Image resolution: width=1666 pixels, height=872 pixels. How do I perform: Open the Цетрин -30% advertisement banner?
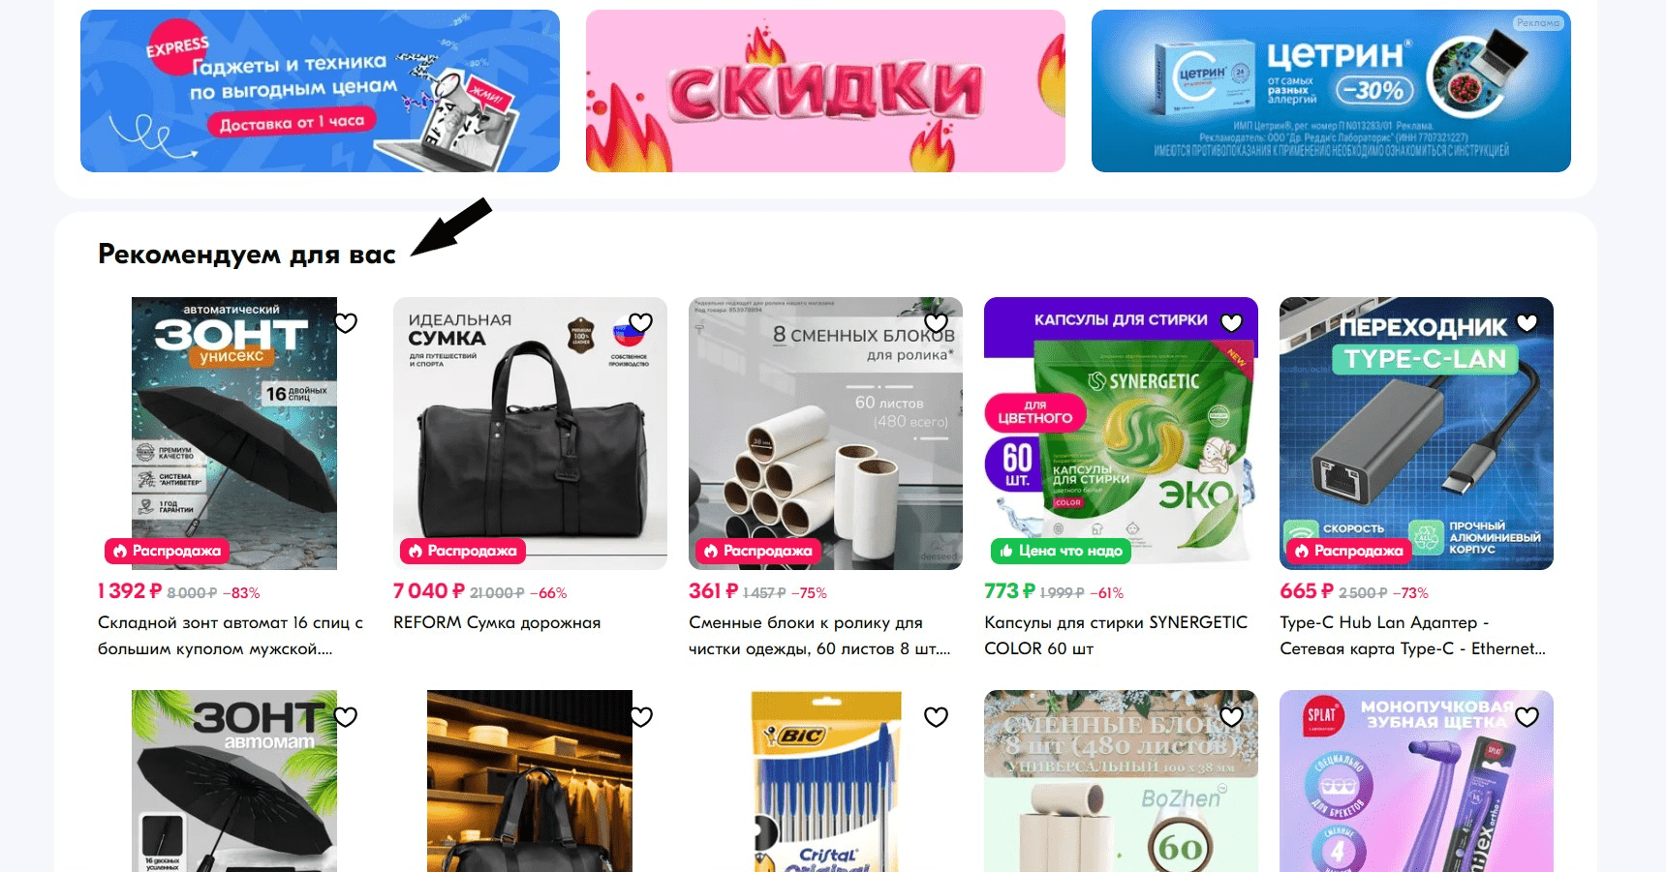click(x=1331, y=91)
